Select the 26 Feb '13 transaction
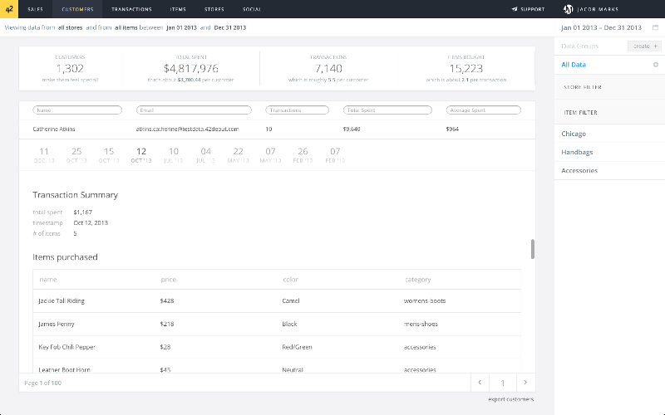The width and height of the screenshot is (665, 415). pos(303,155)
